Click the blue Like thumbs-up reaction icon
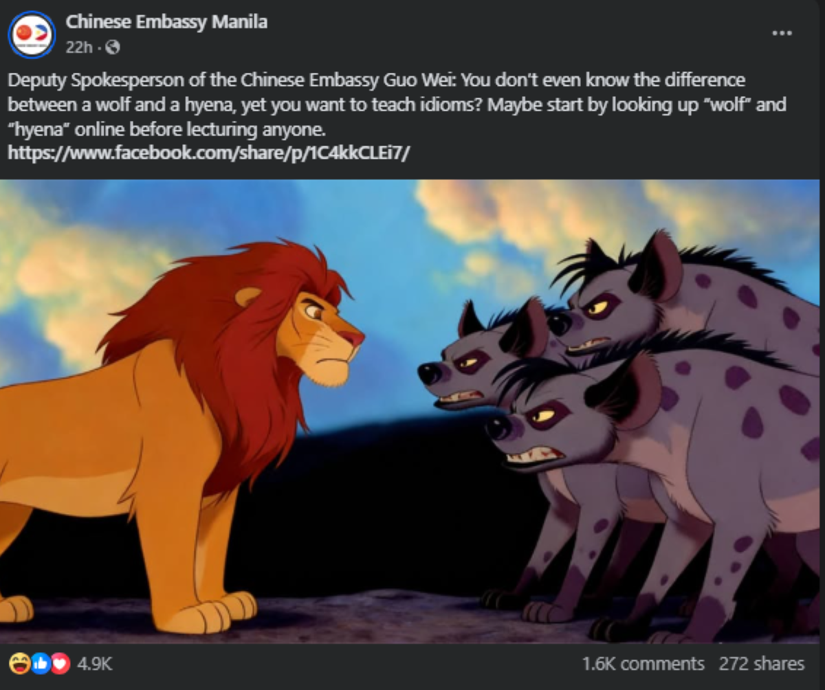The image size is (825, 690). [41, 664]
